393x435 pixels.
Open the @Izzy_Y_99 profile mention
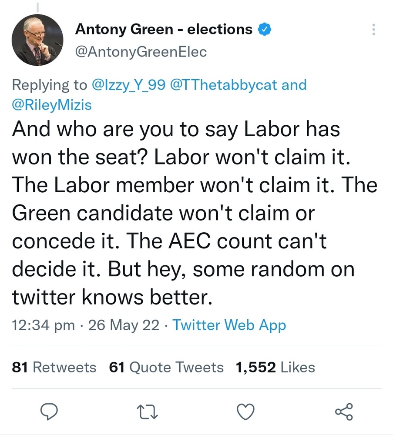click(128, 84)
